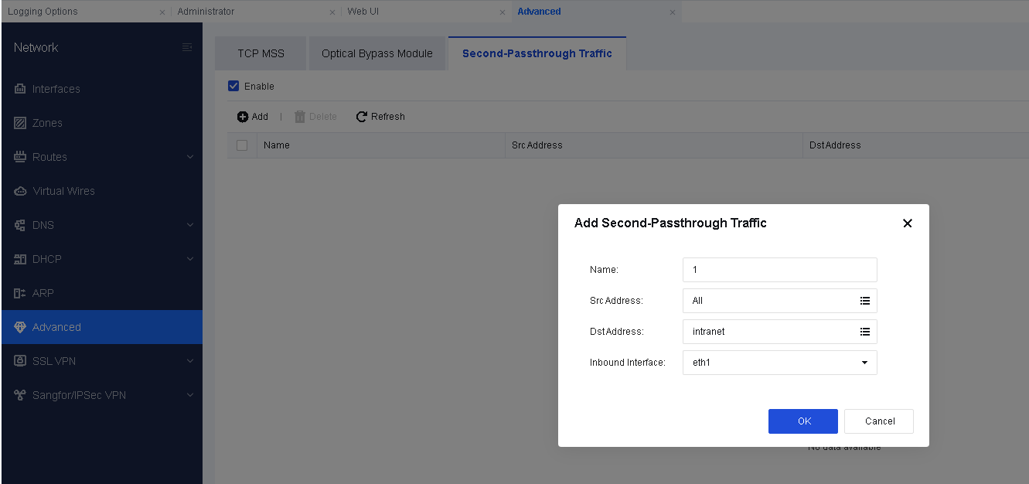Click into the Name input field
Screen dimensions: 1029x484
[779, 270]
